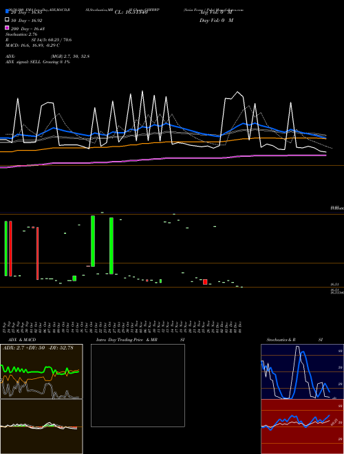Open the blue Stochastics chart panel
Viewport: 344px width, 454px height.
[x=302, y=371]
